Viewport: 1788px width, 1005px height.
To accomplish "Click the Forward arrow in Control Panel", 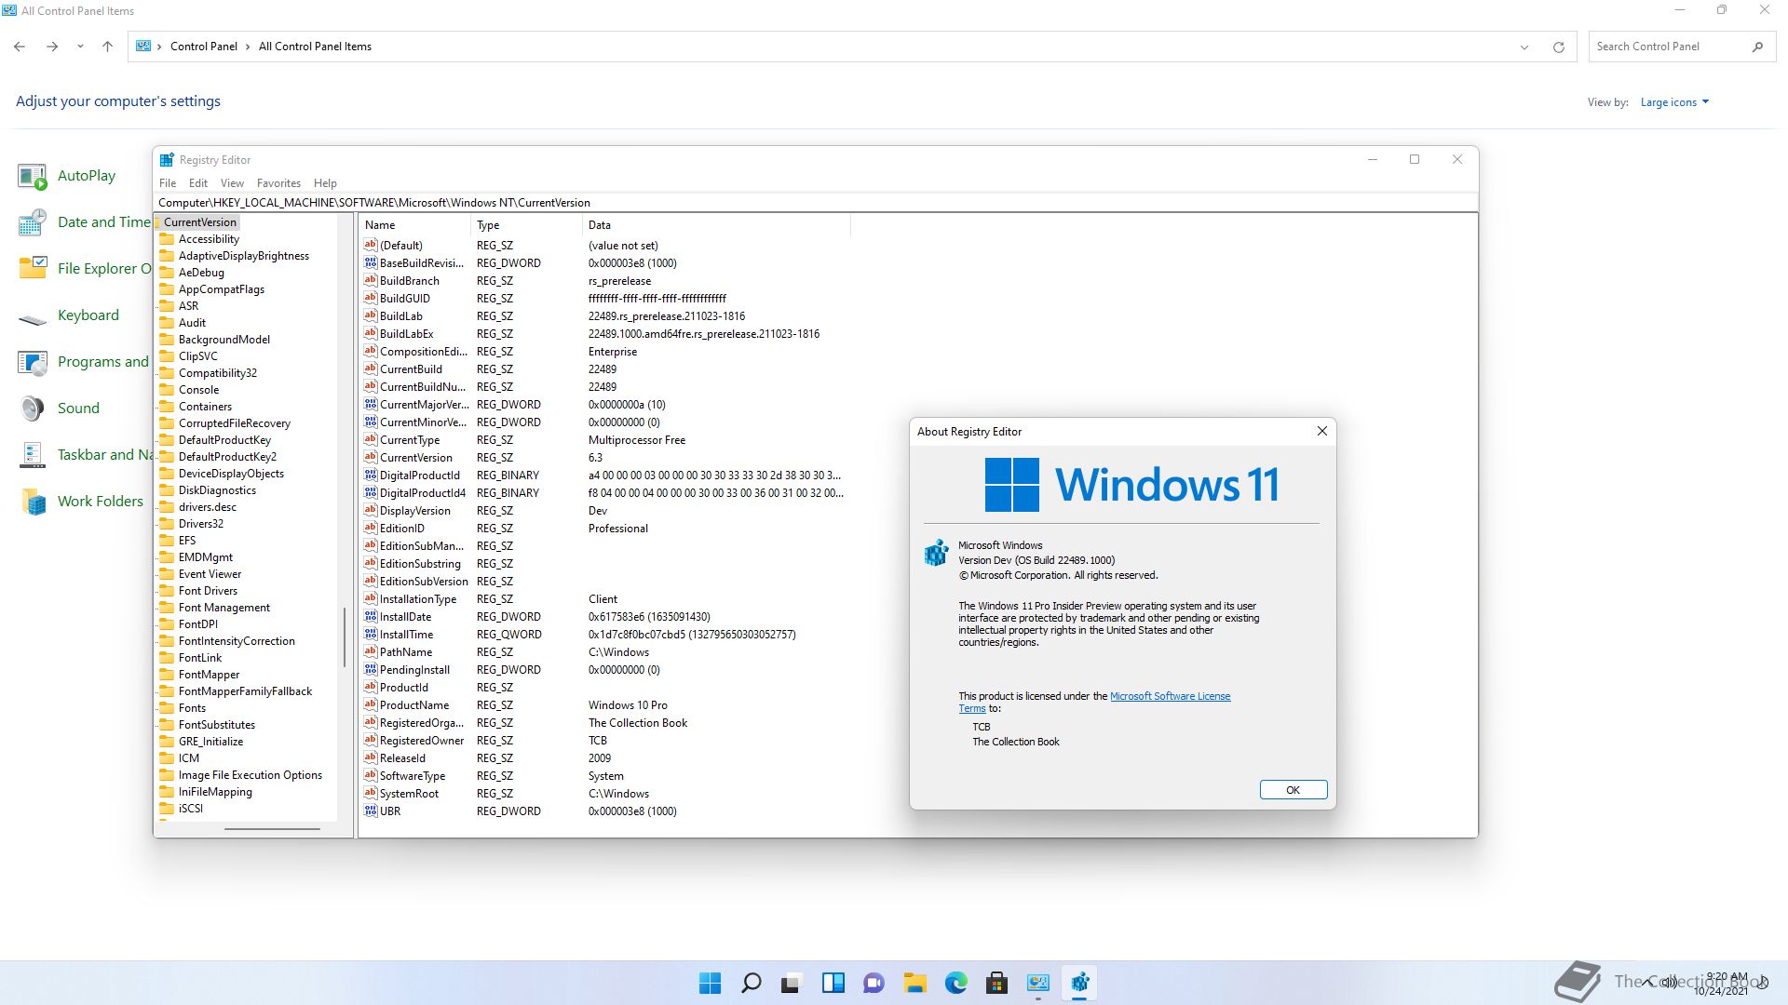I will coord(52,47).
